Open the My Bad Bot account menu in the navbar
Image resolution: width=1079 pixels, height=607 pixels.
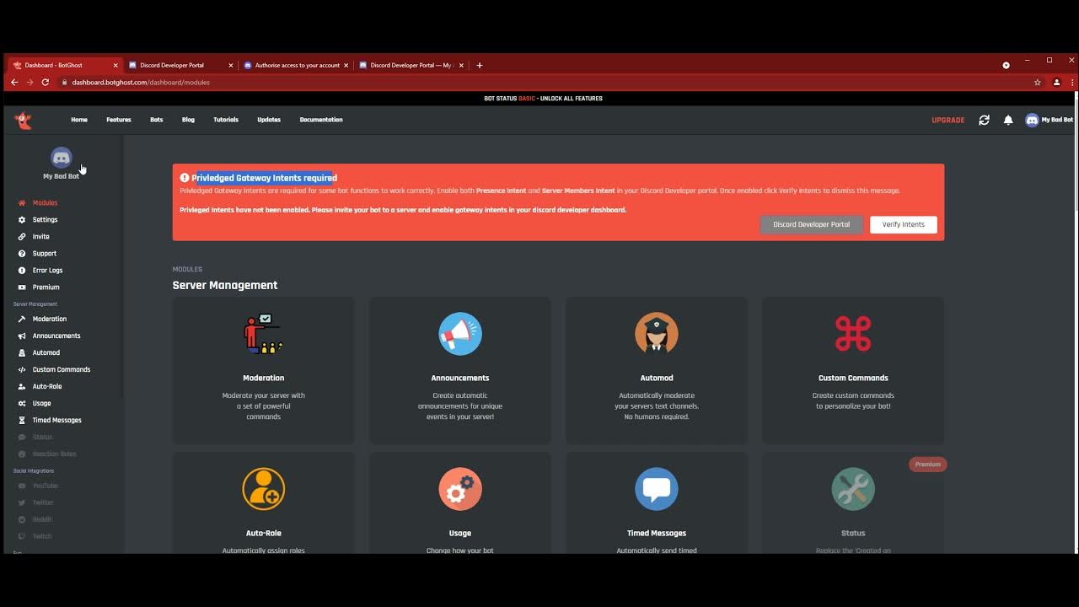click(x=1049, y=120)
